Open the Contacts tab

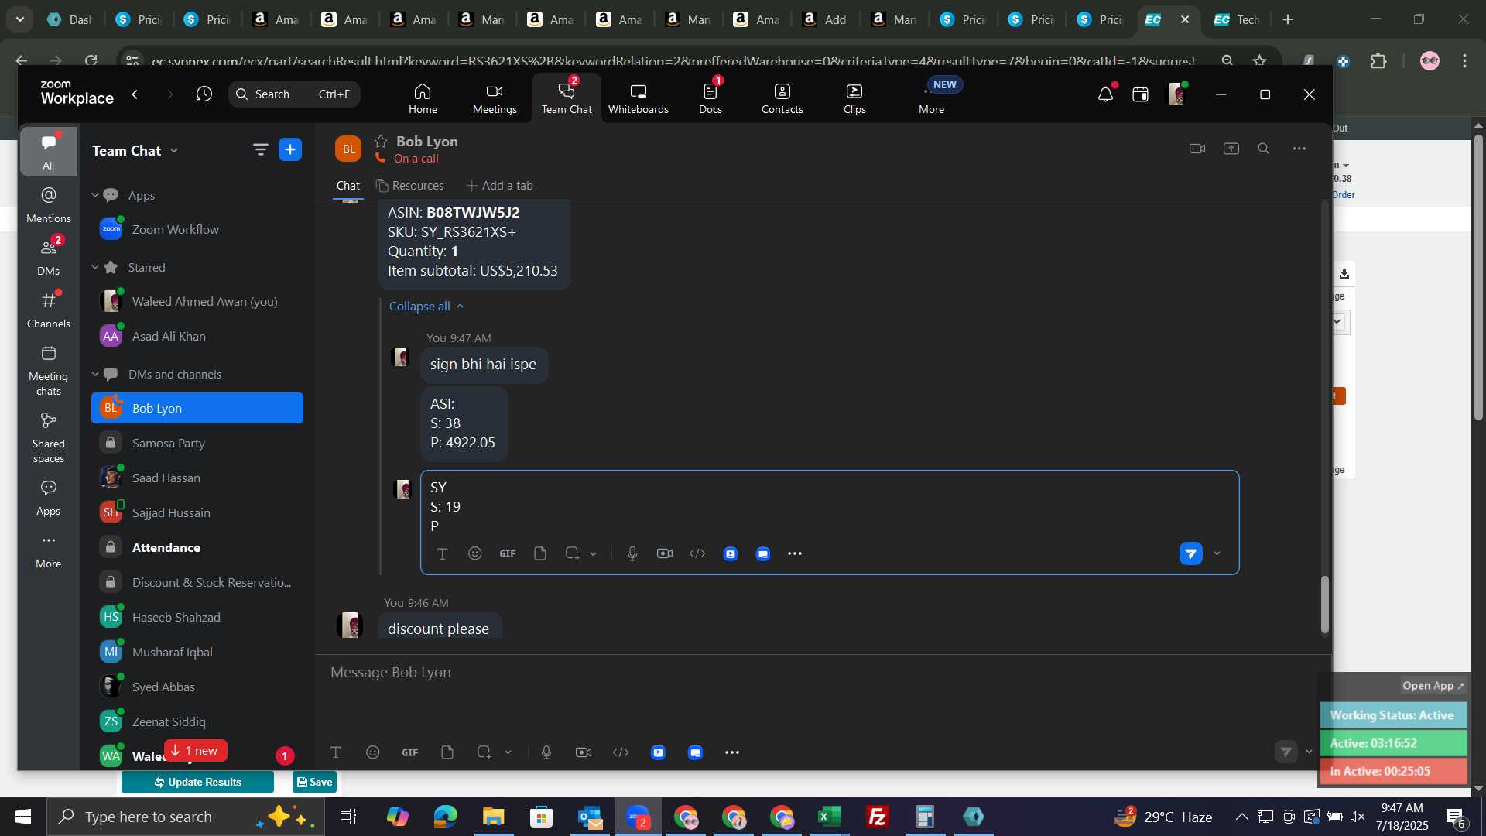(x=782, y=98)
